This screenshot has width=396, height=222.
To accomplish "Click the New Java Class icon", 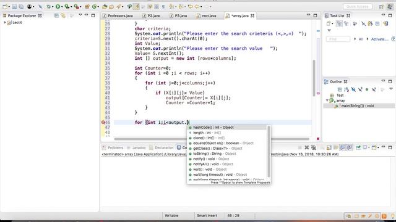I will coord(95,7).
